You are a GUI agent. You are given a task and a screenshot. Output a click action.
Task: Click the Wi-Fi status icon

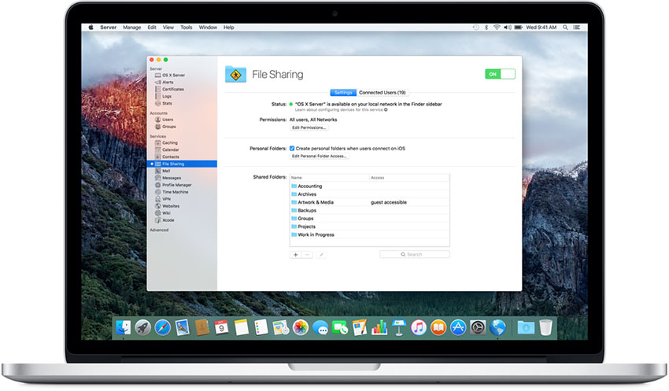click(x=497, y=28)
